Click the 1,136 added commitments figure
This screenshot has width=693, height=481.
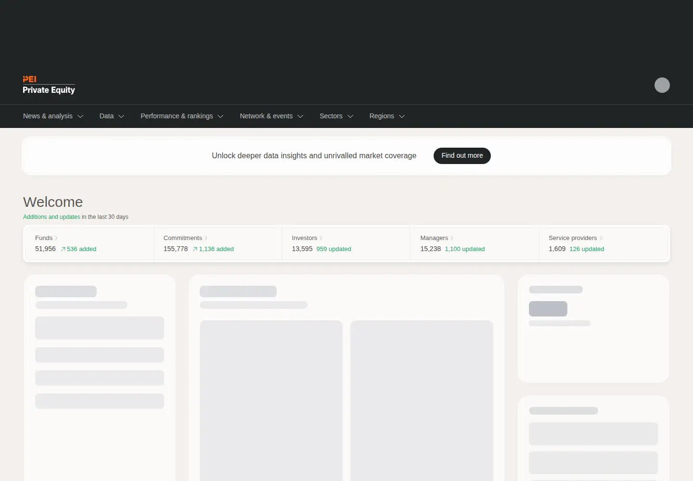click(213, 249)
